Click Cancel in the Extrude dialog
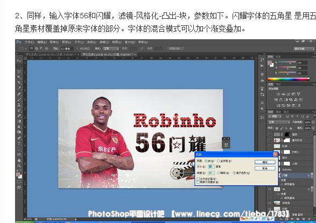 click(x=265, y=168)
